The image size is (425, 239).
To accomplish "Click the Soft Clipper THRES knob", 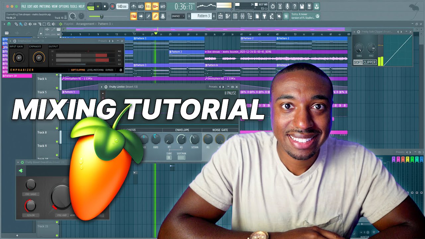I will pyautogui.click(x=359, y=48).
